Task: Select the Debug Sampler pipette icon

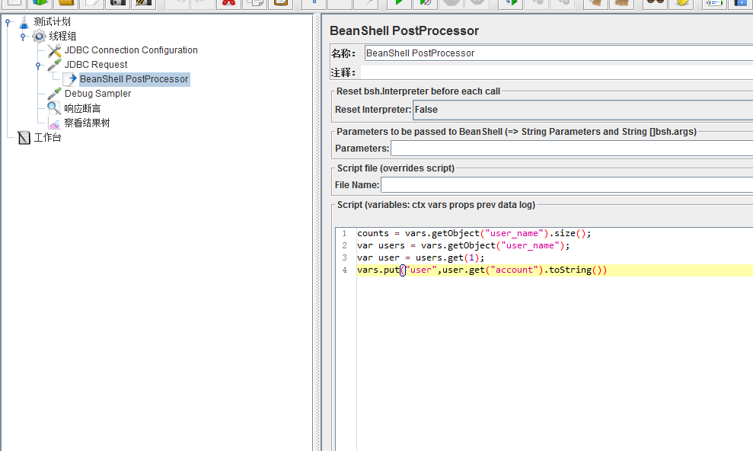Action: tap(54, 94)
